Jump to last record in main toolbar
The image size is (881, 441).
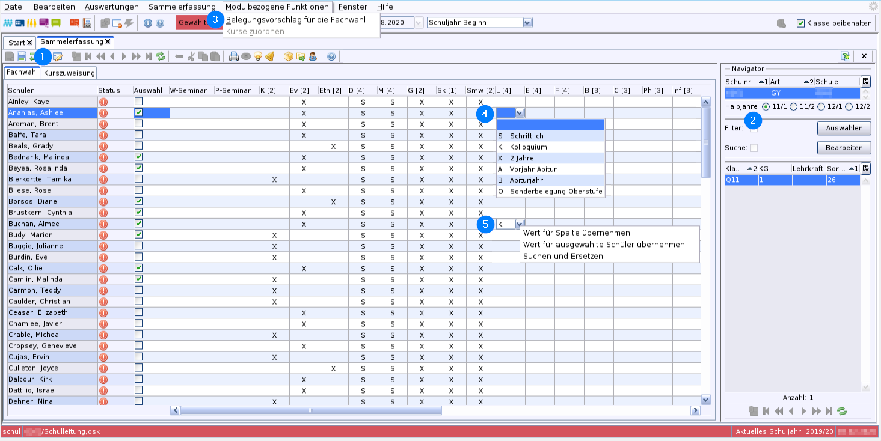(149, 56)
